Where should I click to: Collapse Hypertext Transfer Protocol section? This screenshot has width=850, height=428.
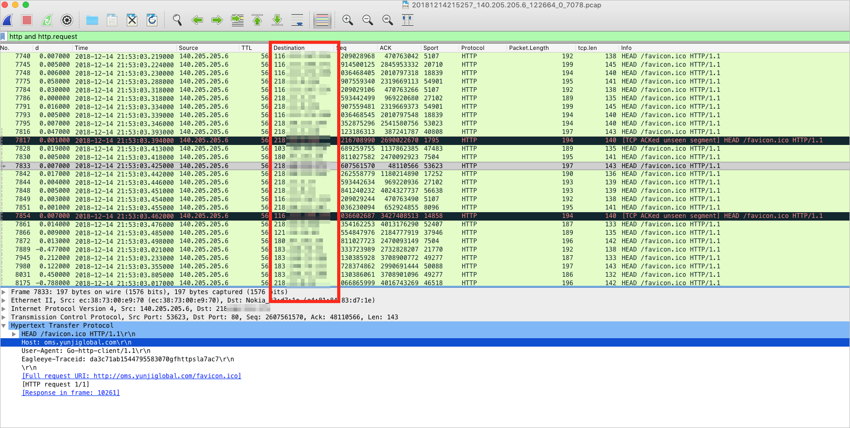tap(4, 326)
